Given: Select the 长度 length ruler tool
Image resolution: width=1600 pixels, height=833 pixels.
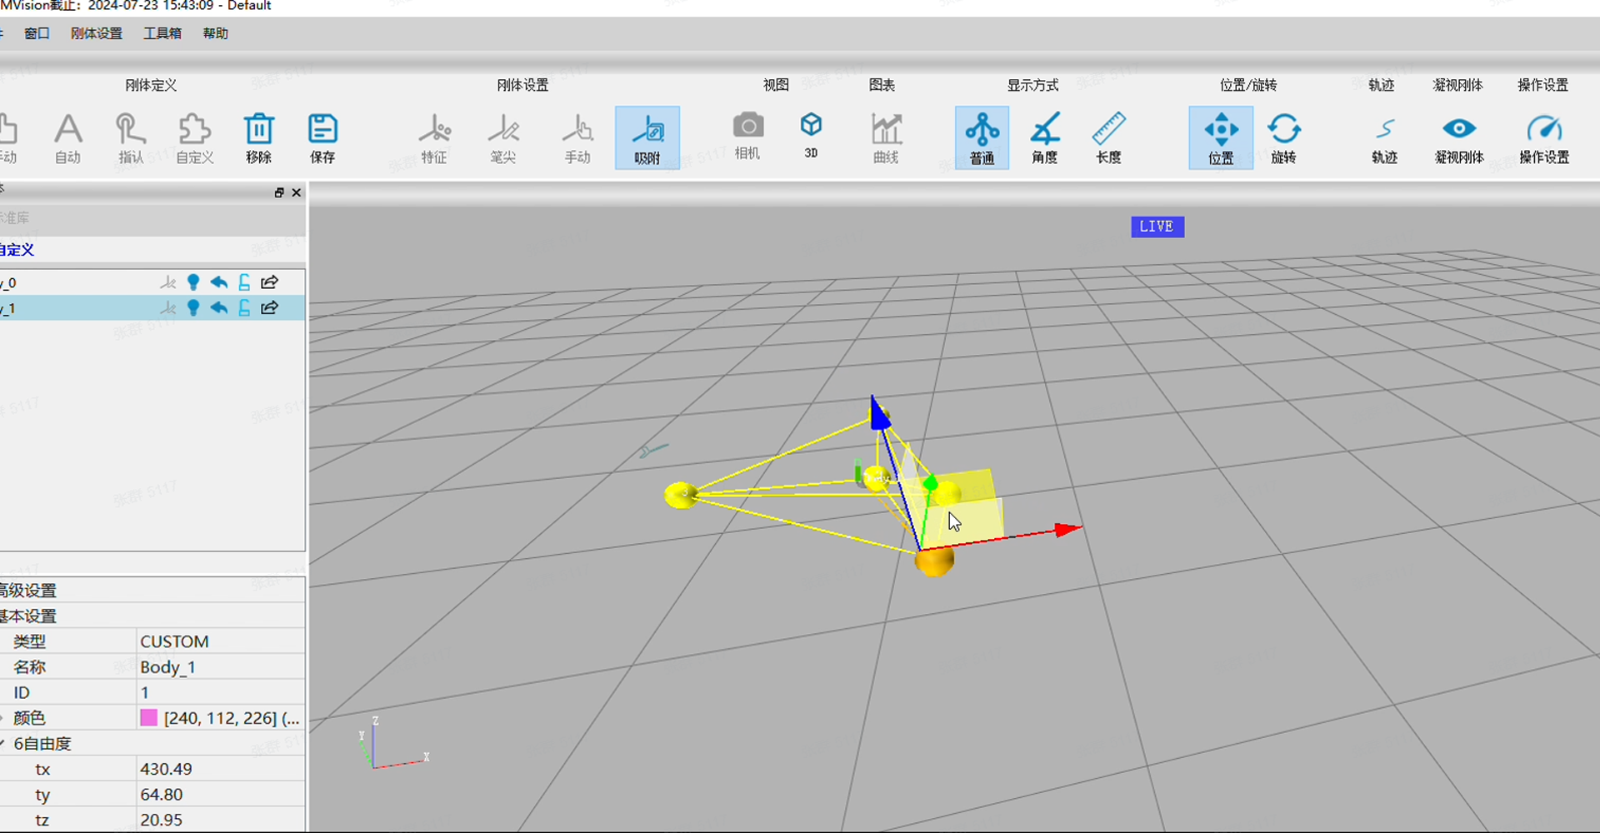Looking at the screenshot, I should click(x=1108, y=137).
